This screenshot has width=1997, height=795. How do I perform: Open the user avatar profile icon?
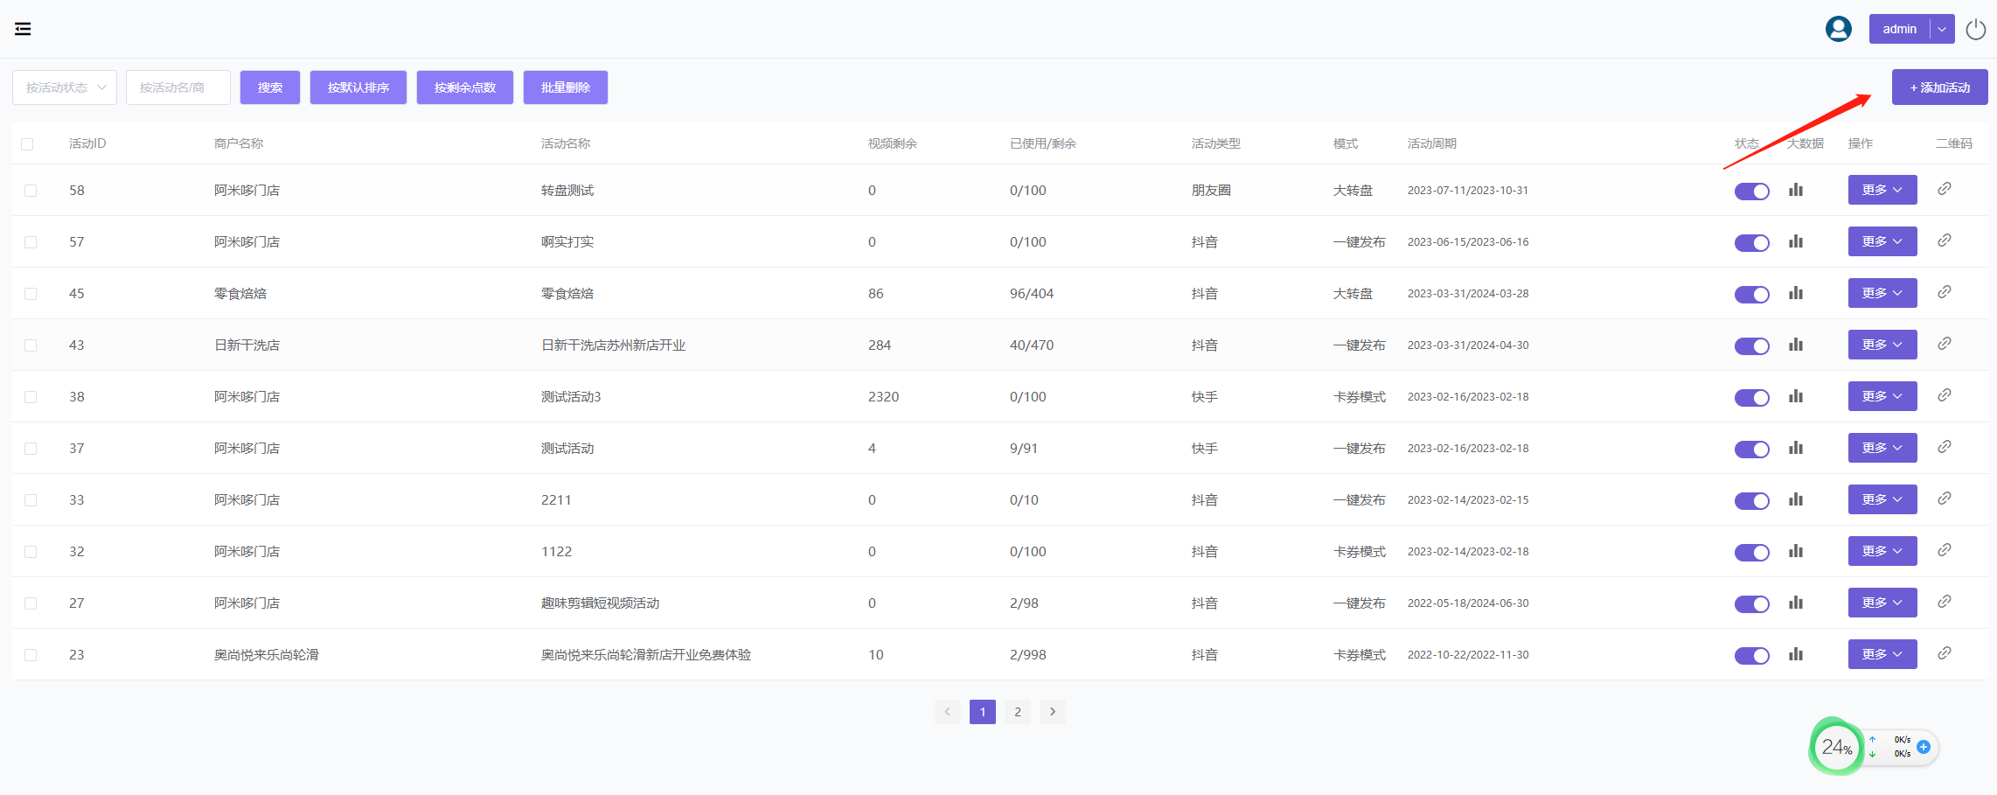[1839, 29]
